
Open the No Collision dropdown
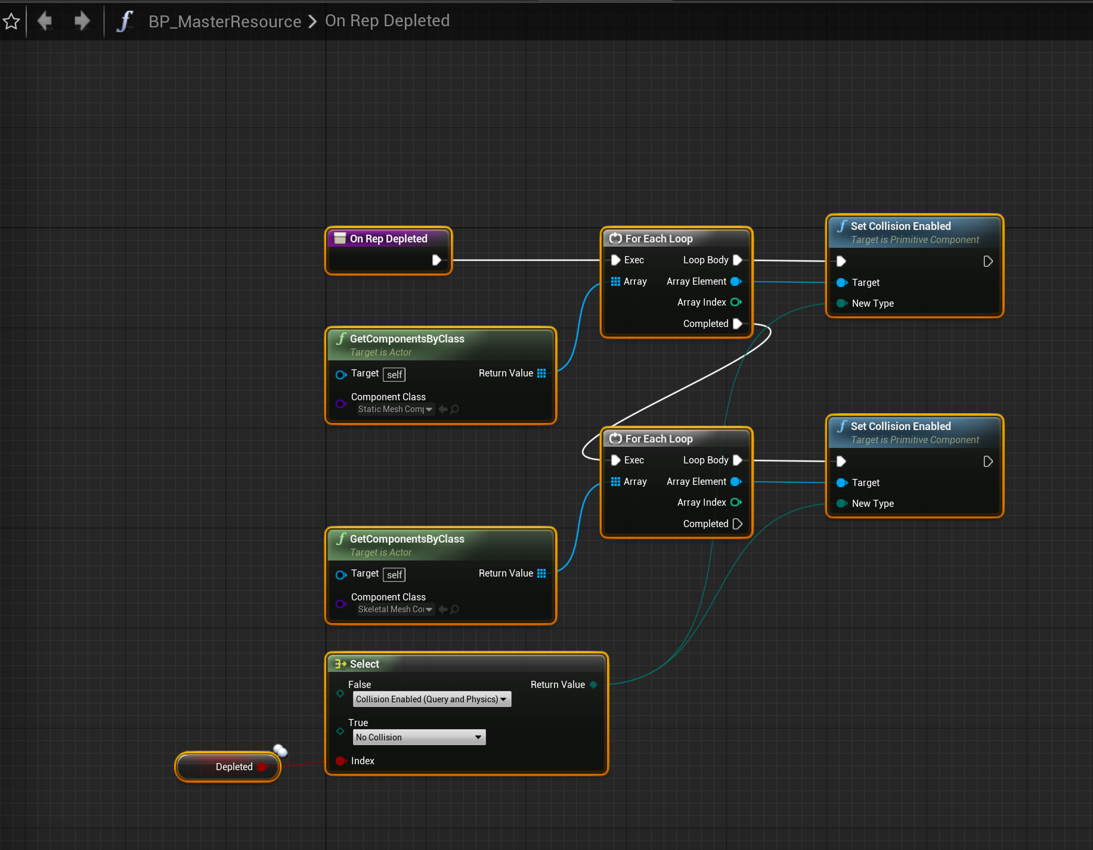tap(419, 737)
